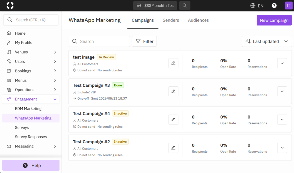The image size is (294, 173).
Task: Click the Include: VIP audience text
Action: tap(87, 92)
